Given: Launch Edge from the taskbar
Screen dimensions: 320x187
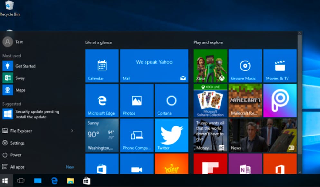Looking at the screenshot, I should coord(54,181).
